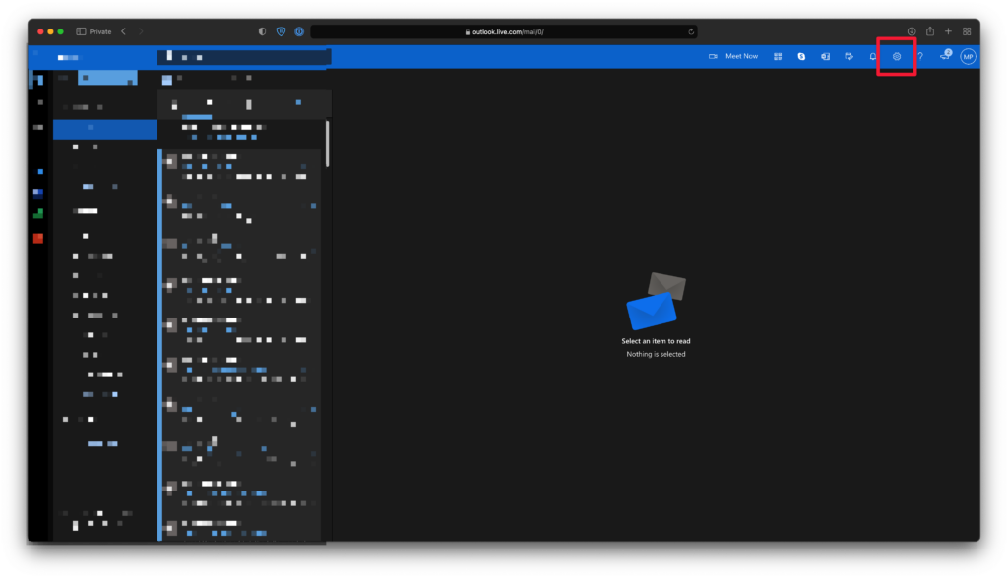Open the Help question mark icon
The image size is (1008, 578).
pyautogui.click(x=920, y=57)
